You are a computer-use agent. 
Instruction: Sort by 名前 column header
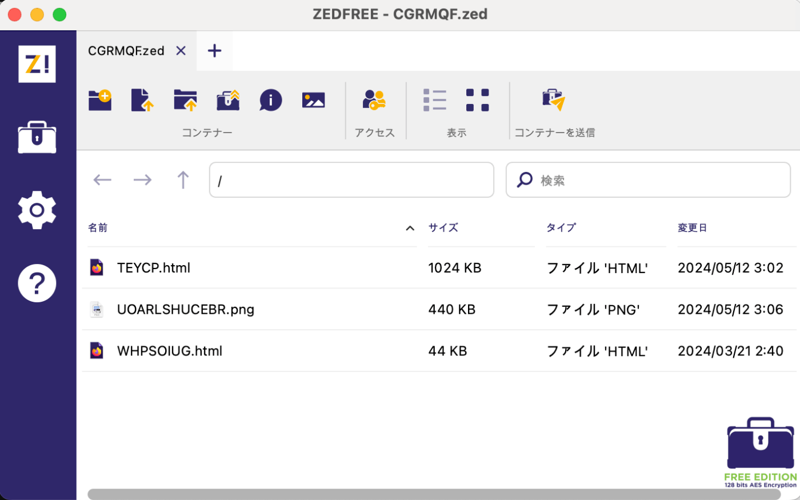[98, 227]
